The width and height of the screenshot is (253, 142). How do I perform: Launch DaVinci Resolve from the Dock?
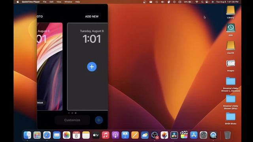tap(174, 135)
